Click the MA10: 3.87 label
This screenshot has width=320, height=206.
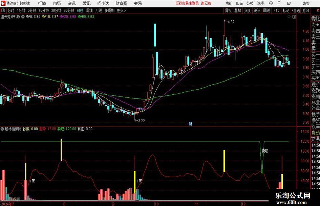tap(50, 17)
